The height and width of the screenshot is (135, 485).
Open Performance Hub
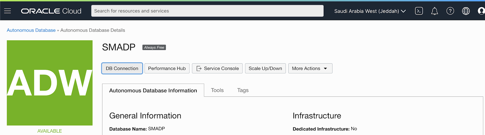167,68
